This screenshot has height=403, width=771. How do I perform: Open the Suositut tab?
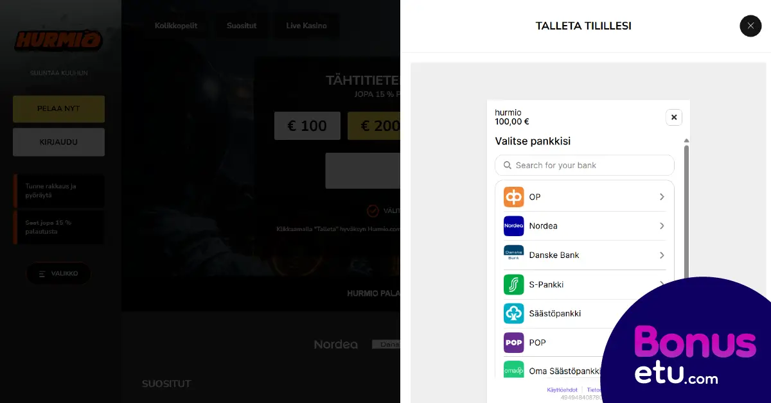pyautogui.click(x=242, y=26)
